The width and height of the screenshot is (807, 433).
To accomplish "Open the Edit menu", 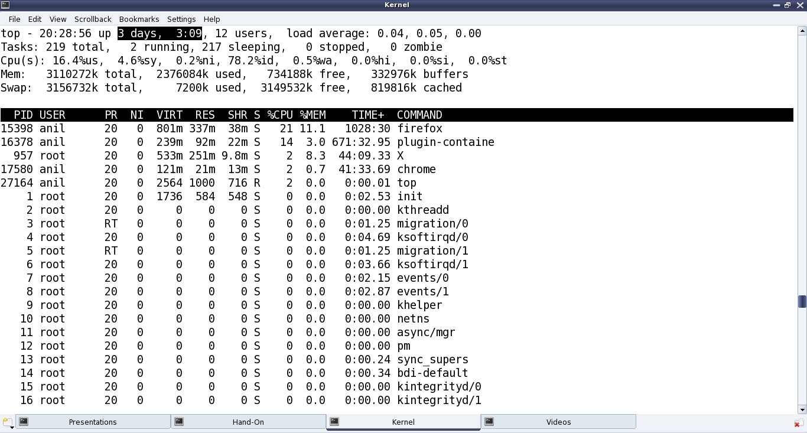I will click(x=35, y=19).
